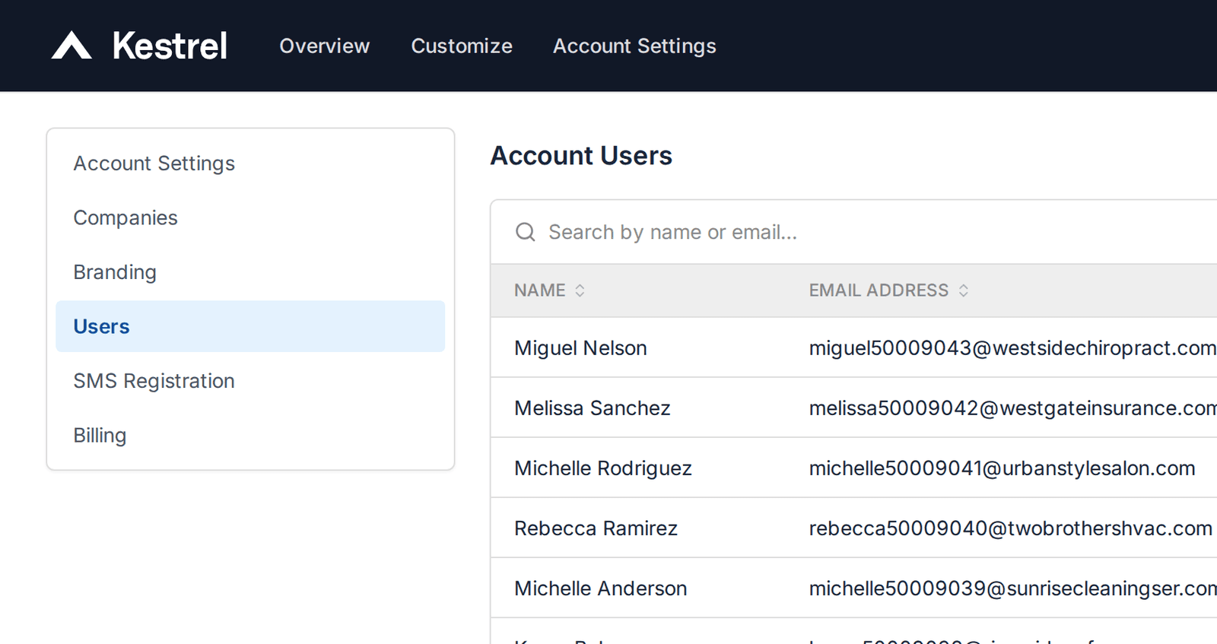Select the Users sidebar item

[250, 326]
